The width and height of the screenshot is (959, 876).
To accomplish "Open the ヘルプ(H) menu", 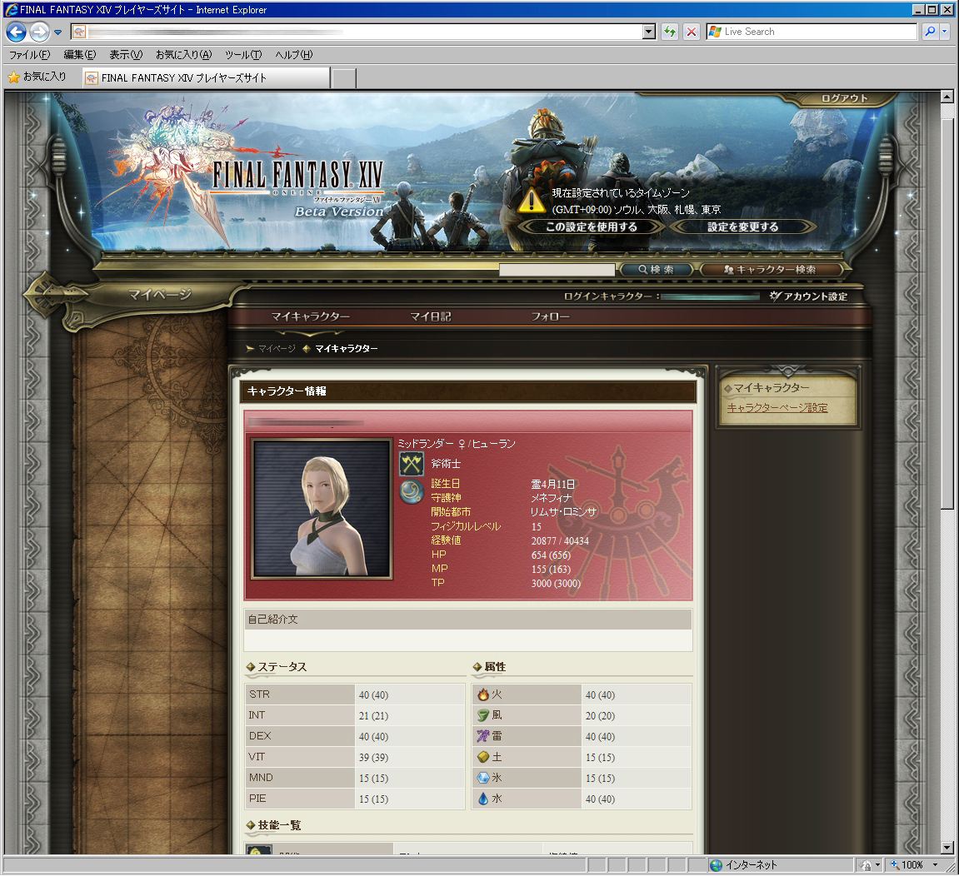I will [293, 54].
